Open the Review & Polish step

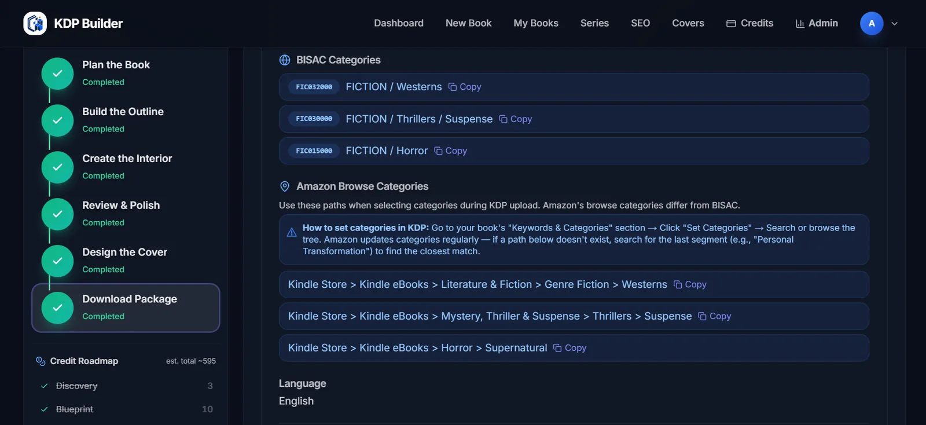(x=126, y=214)
